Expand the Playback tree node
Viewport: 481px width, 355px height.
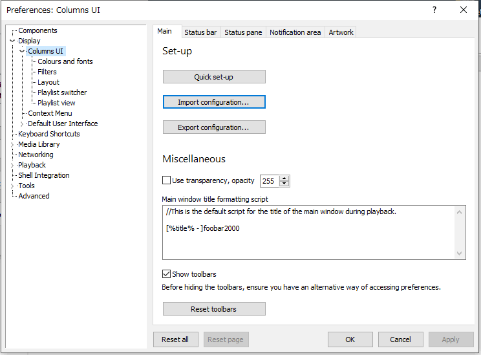coord(12,165)
